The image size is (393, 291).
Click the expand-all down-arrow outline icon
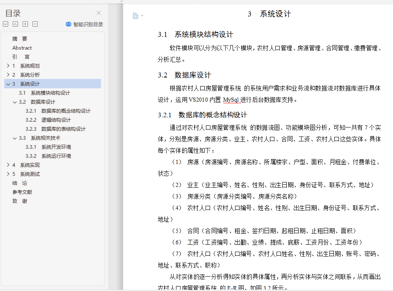[6, 24]
